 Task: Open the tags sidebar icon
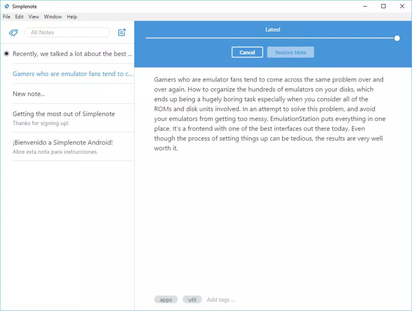(13, 32)
